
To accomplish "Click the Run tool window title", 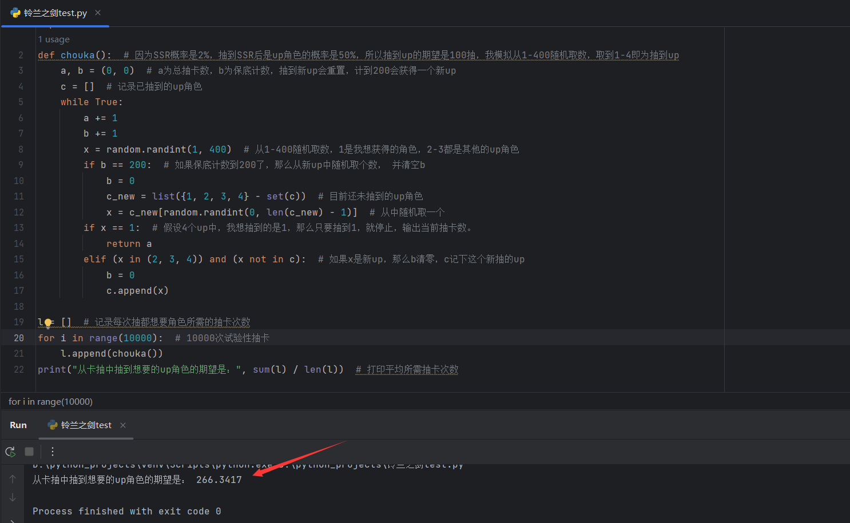I will point(18,425).
